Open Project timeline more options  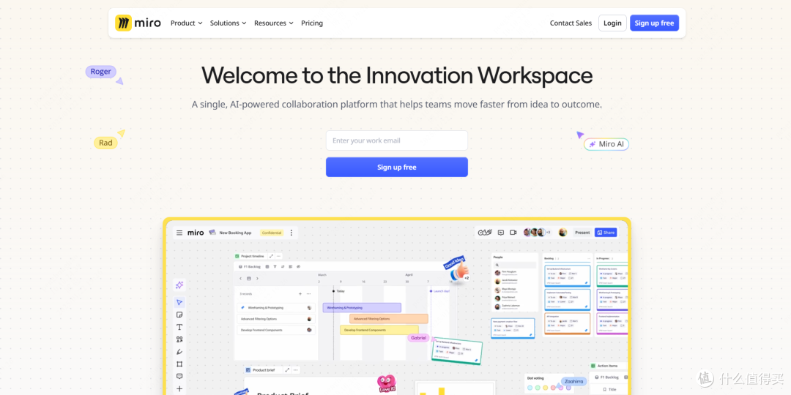coord(278,257)
